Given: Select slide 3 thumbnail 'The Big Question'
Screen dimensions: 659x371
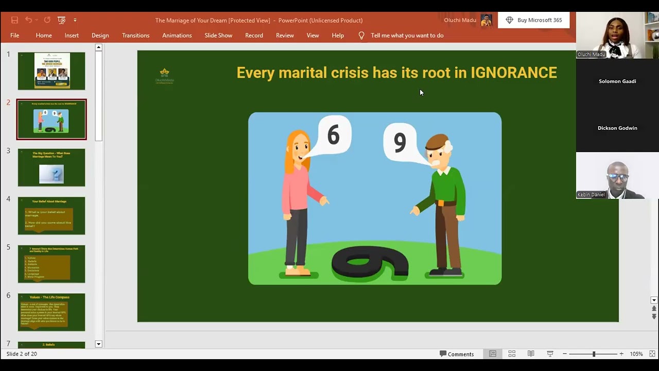Looking at the screenshot, I should click(51, 167).
